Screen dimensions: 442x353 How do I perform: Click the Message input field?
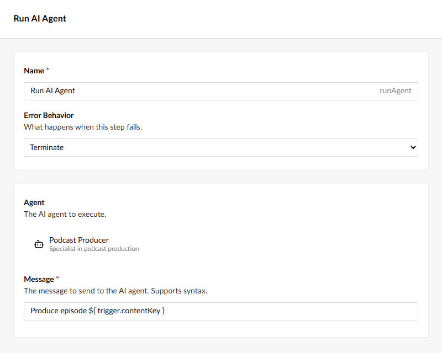coord(220,311)
